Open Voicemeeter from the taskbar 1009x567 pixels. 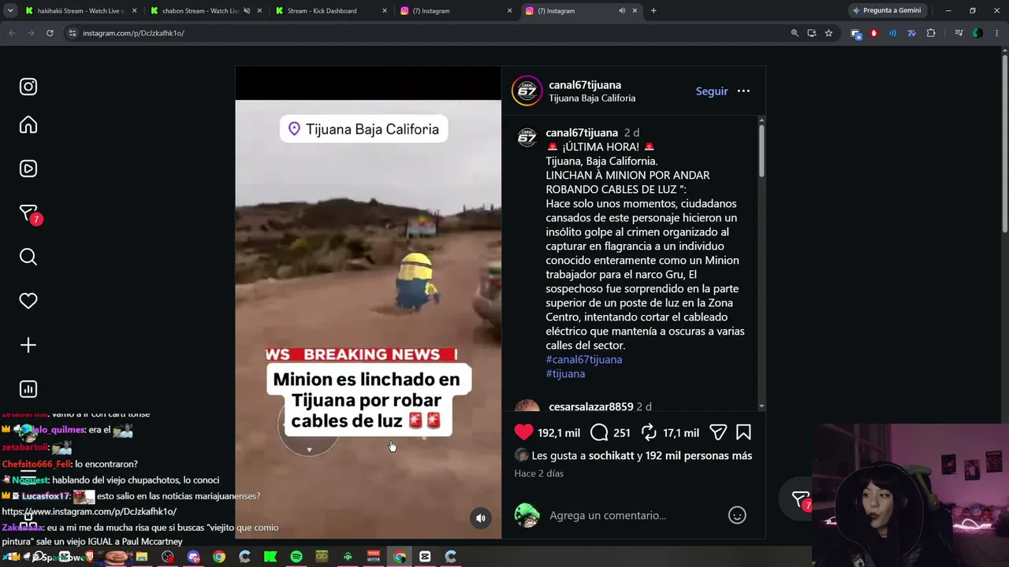(x=374, y=557)
